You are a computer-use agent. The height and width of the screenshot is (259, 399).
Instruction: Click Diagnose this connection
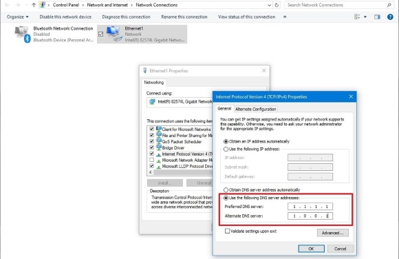126,17
